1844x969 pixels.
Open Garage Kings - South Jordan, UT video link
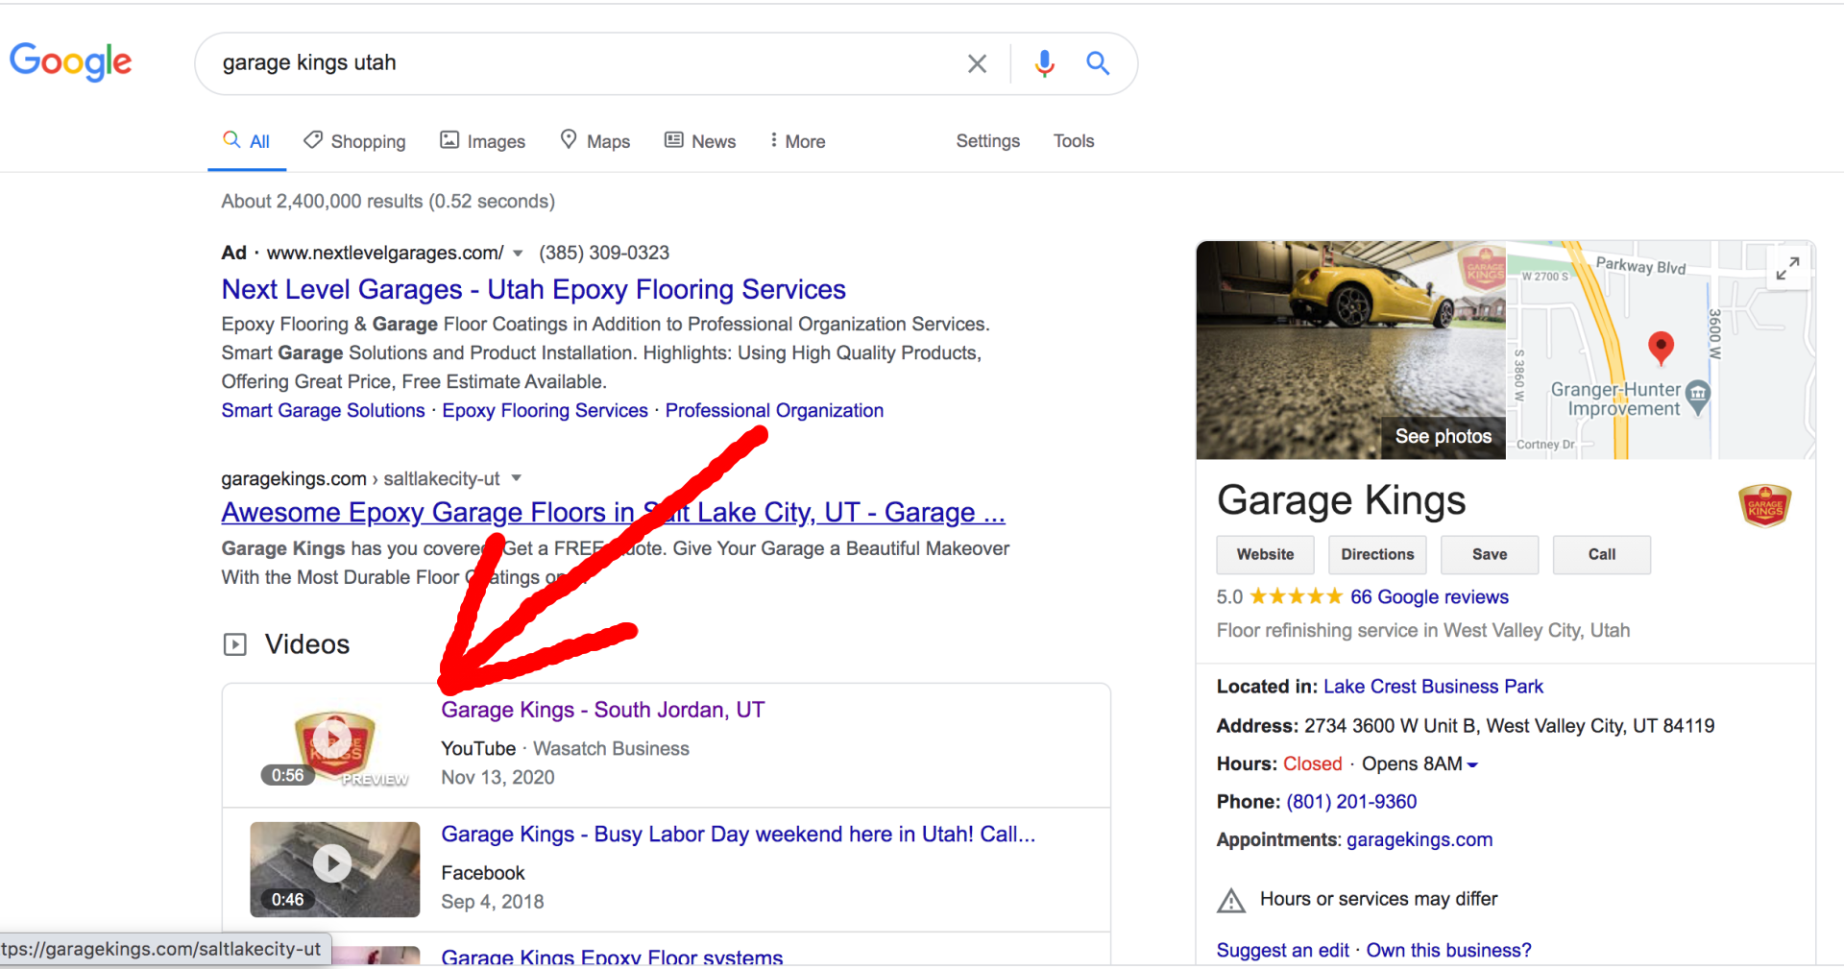(602, 710)
